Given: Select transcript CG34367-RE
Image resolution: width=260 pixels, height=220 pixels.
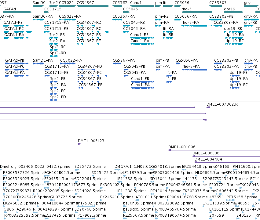Looking at the screenshot, I should (x=88, y=44).
